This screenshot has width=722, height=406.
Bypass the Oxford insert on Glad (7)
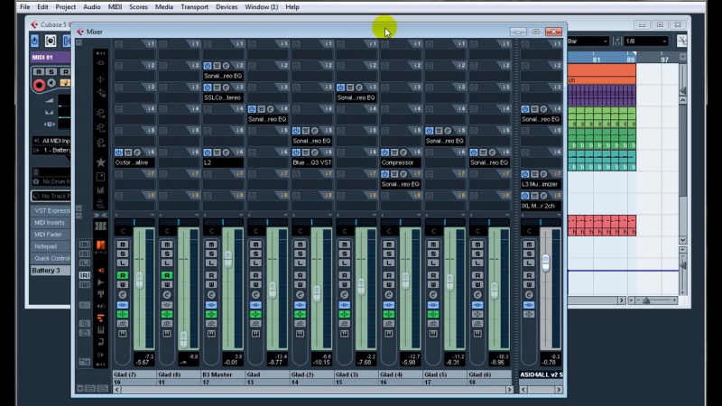(128, 152)
